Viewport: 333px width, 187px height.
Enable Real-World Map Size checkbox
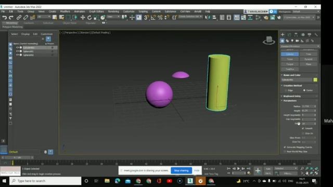coord(285,152)
